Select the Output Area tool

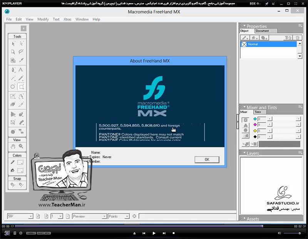click(x=13, y=60)
